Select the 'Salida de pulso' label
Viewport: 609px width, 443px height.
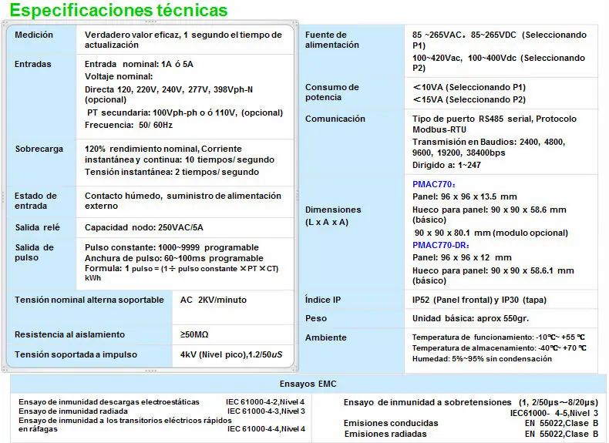click(34, 253)
